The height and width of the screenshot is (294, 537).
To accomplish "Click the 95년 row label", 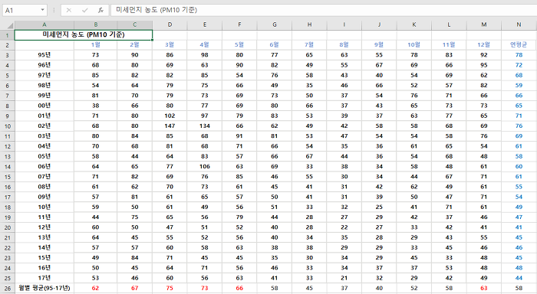I will (x=44, y=55).
